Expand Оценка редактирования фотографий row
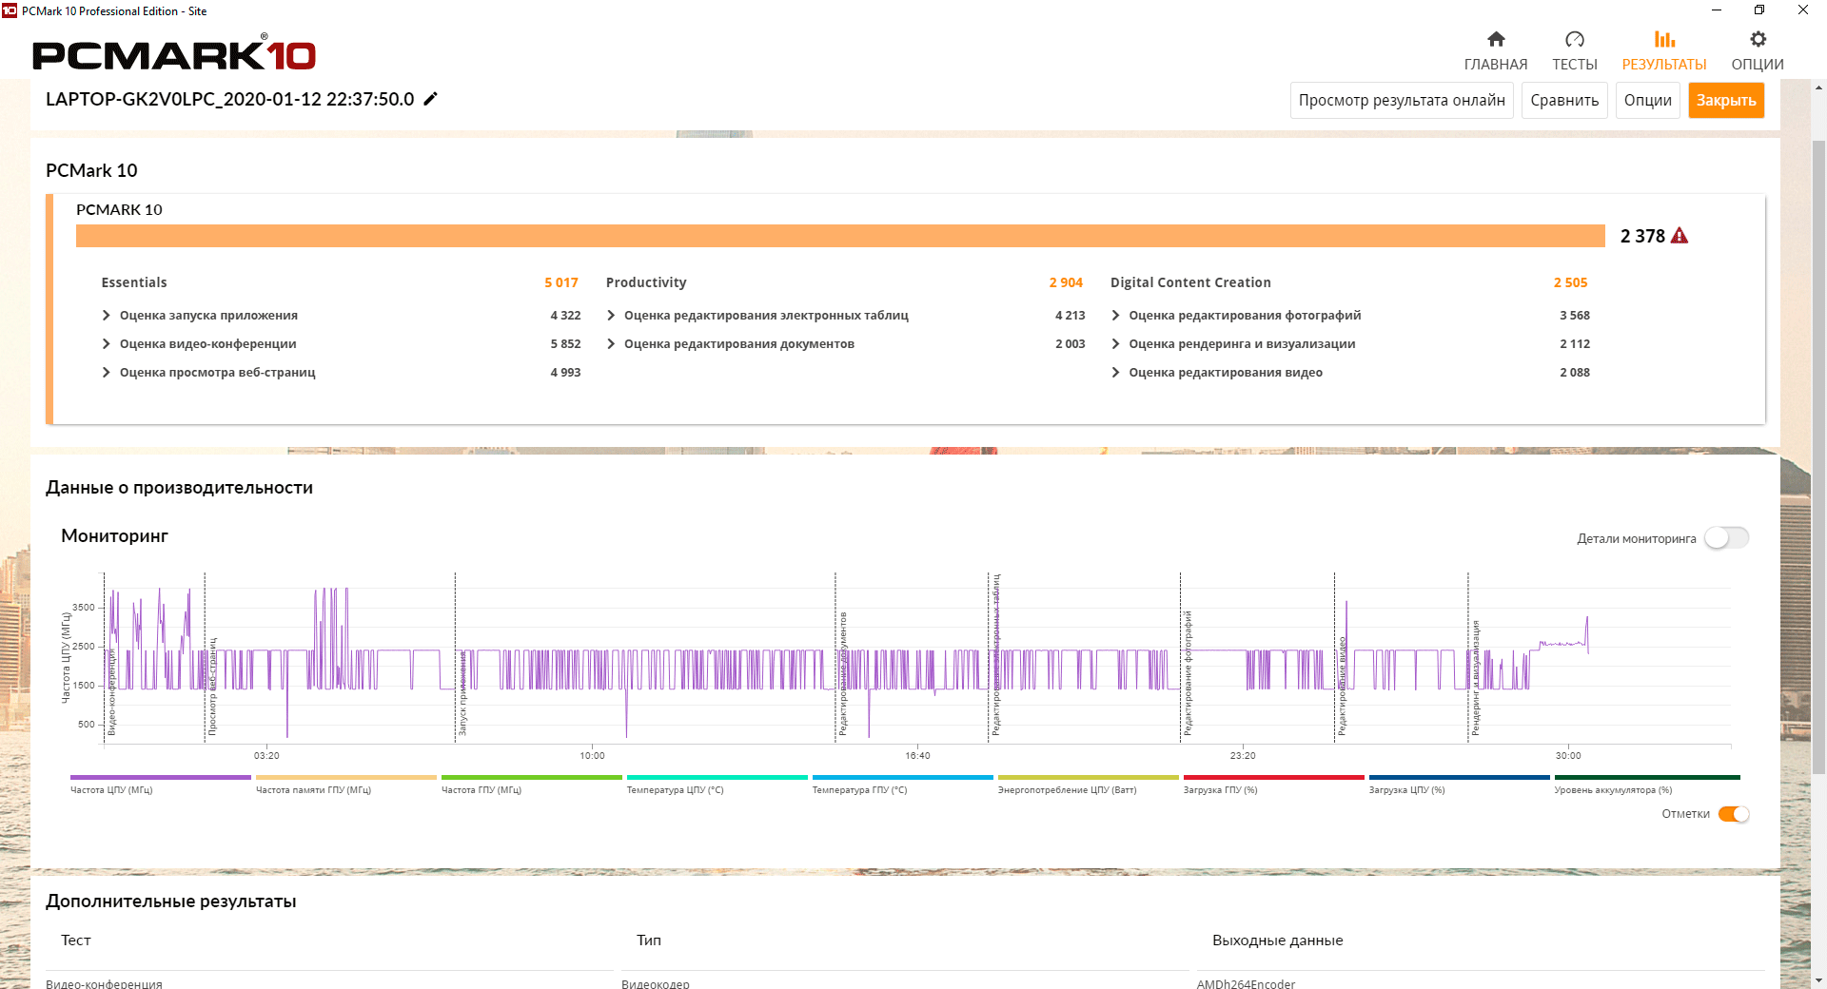This screenshot has height=989, width=1827. (x=1115, y=316)
